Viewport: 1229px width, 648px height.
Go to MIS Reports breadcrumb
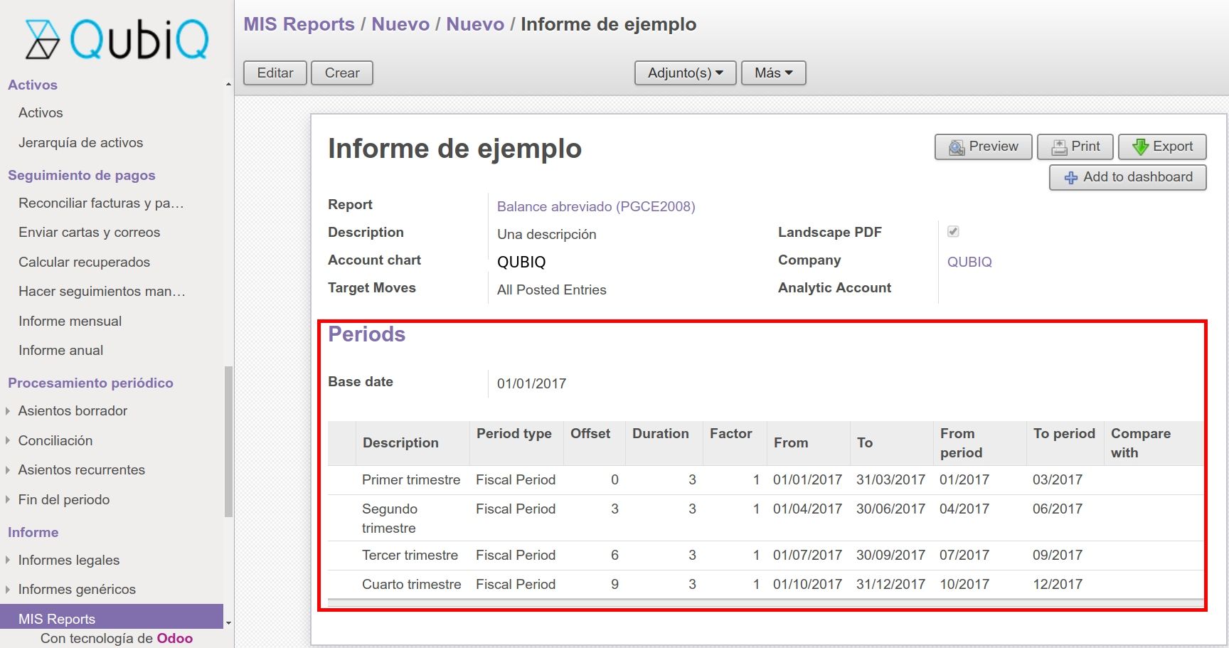click(299, 24)
